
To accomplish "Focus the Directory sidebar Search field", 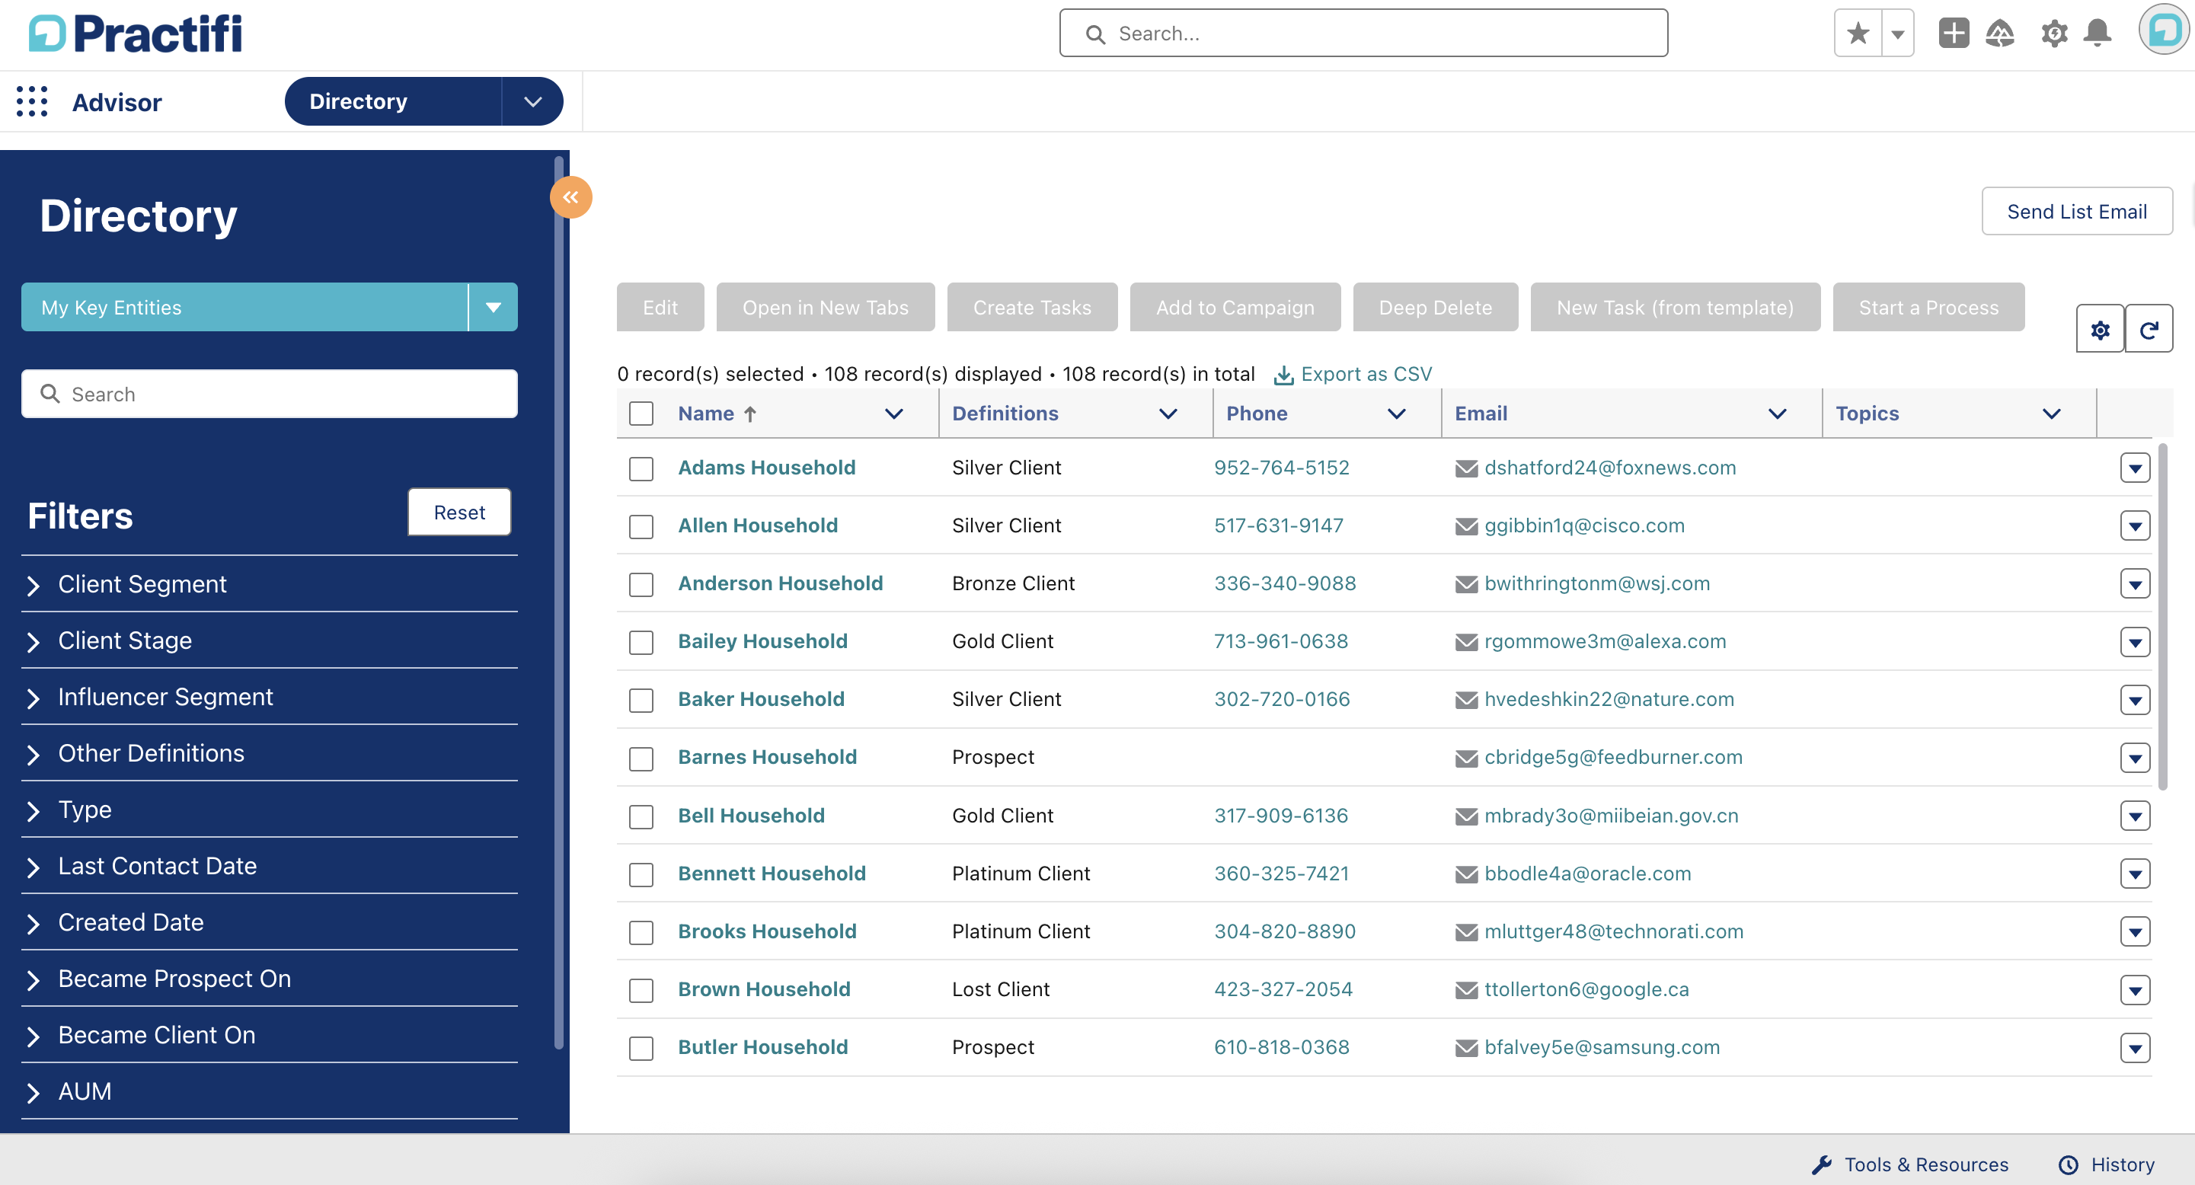I will coord(270,394).
